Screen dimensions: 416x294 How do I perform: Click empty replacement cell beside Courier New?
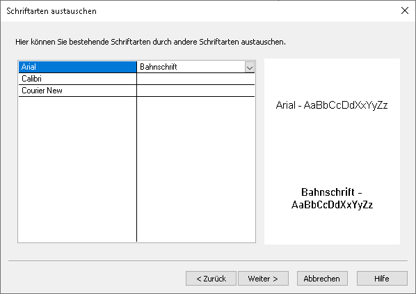(x=195, y=91)
